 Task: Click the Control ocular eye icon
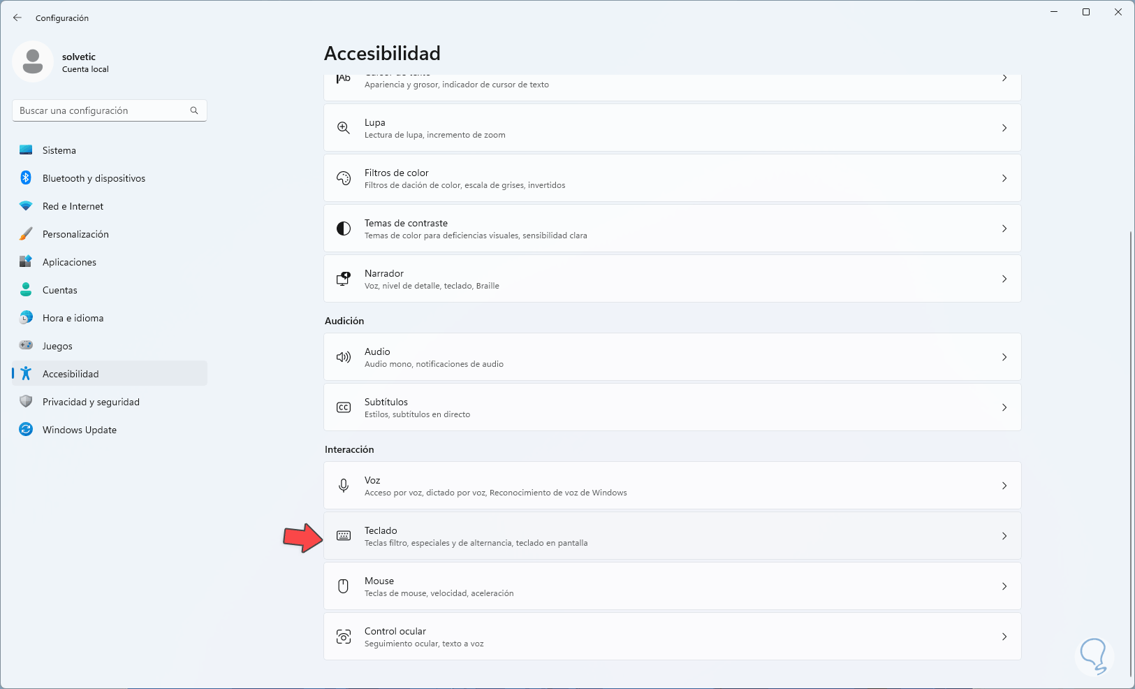[344, 637]
